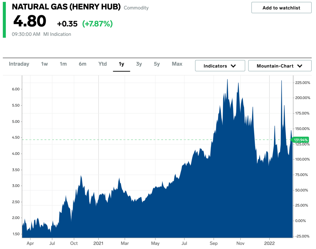Click the NATURAL GAS (HENRY HUB) title

click(x=66, y=7)
